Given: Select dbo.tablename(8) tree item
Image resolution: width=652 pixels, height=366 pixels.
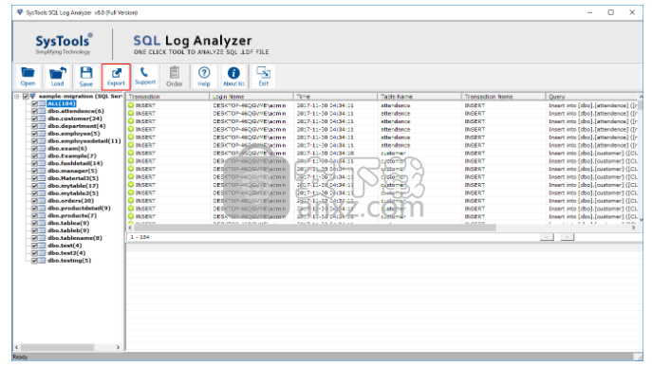Looking at the screenshot, I should tap(75, 238).
